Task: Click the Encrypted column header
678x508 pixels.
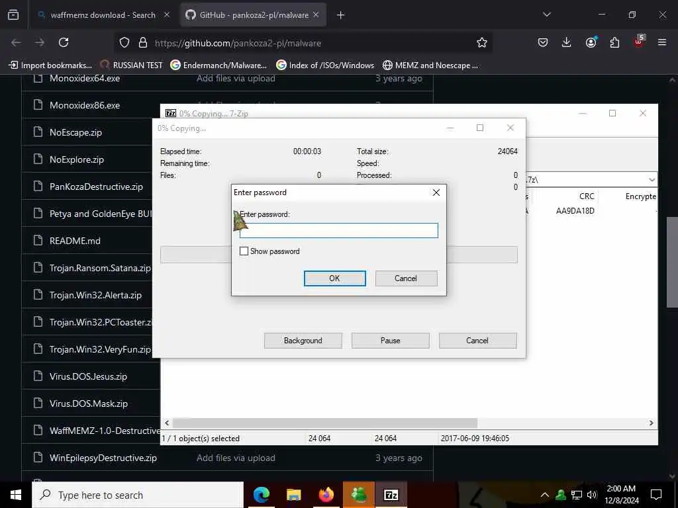Action: click(x=640, y=196)
